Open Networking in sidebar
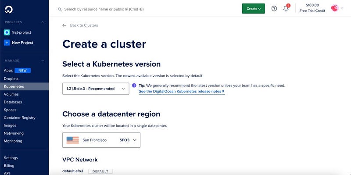The image size is (351, 175). [x=14, y=133]
